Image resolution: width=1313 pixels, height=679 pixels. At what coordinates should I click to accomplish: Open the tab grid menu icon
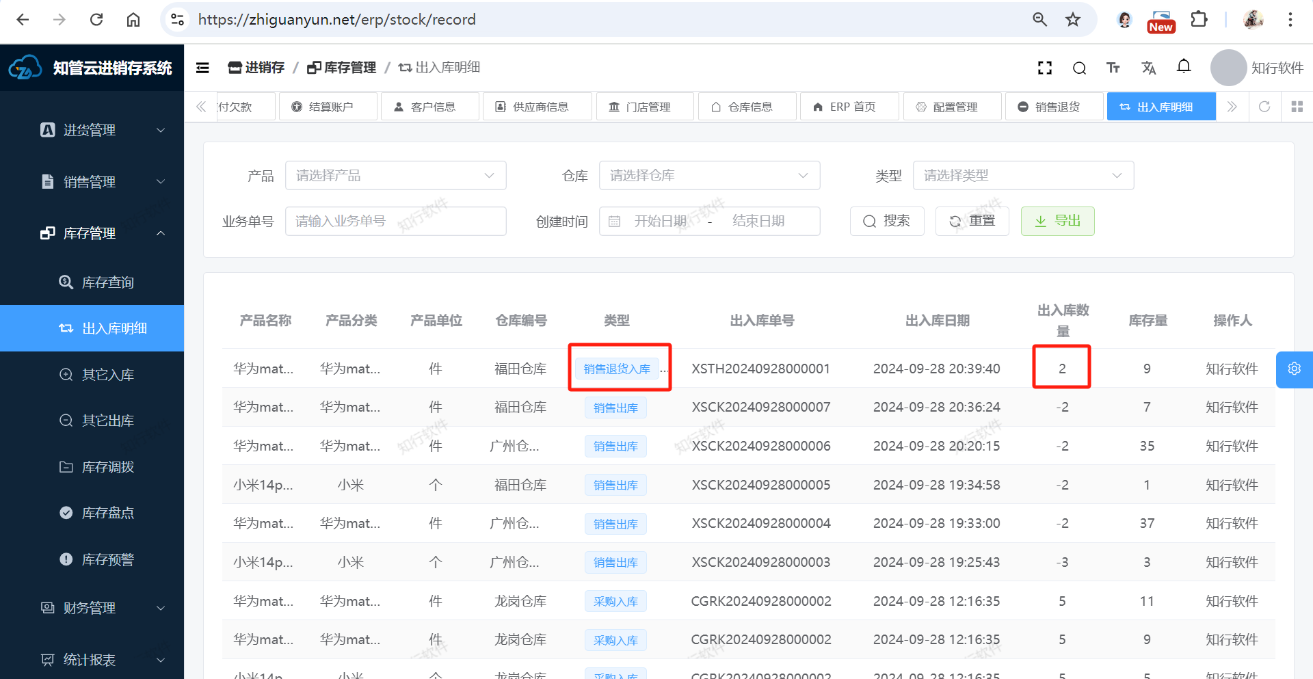pos(1297,107)
